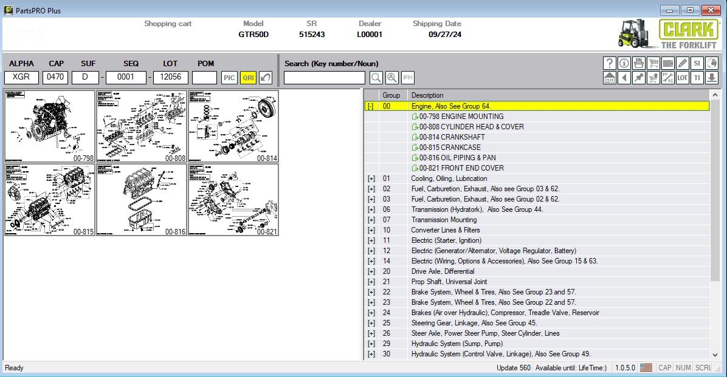Open the shopping cart toolbar icon
727x377 pixels.
tap(653, 63)
